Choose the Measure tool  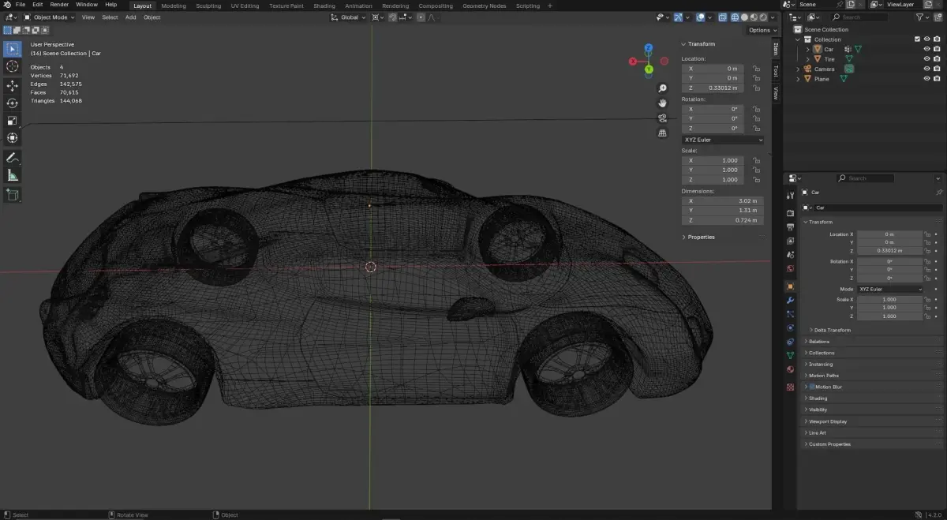(13, 176)
